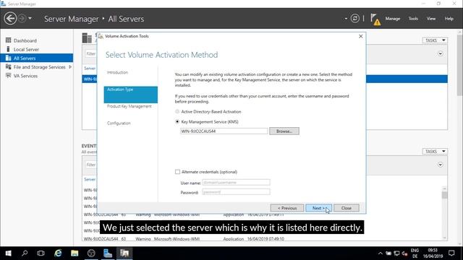The image size is (463, 260).
Task: Collapse the Servers section chevron
Action: point(441,53)
